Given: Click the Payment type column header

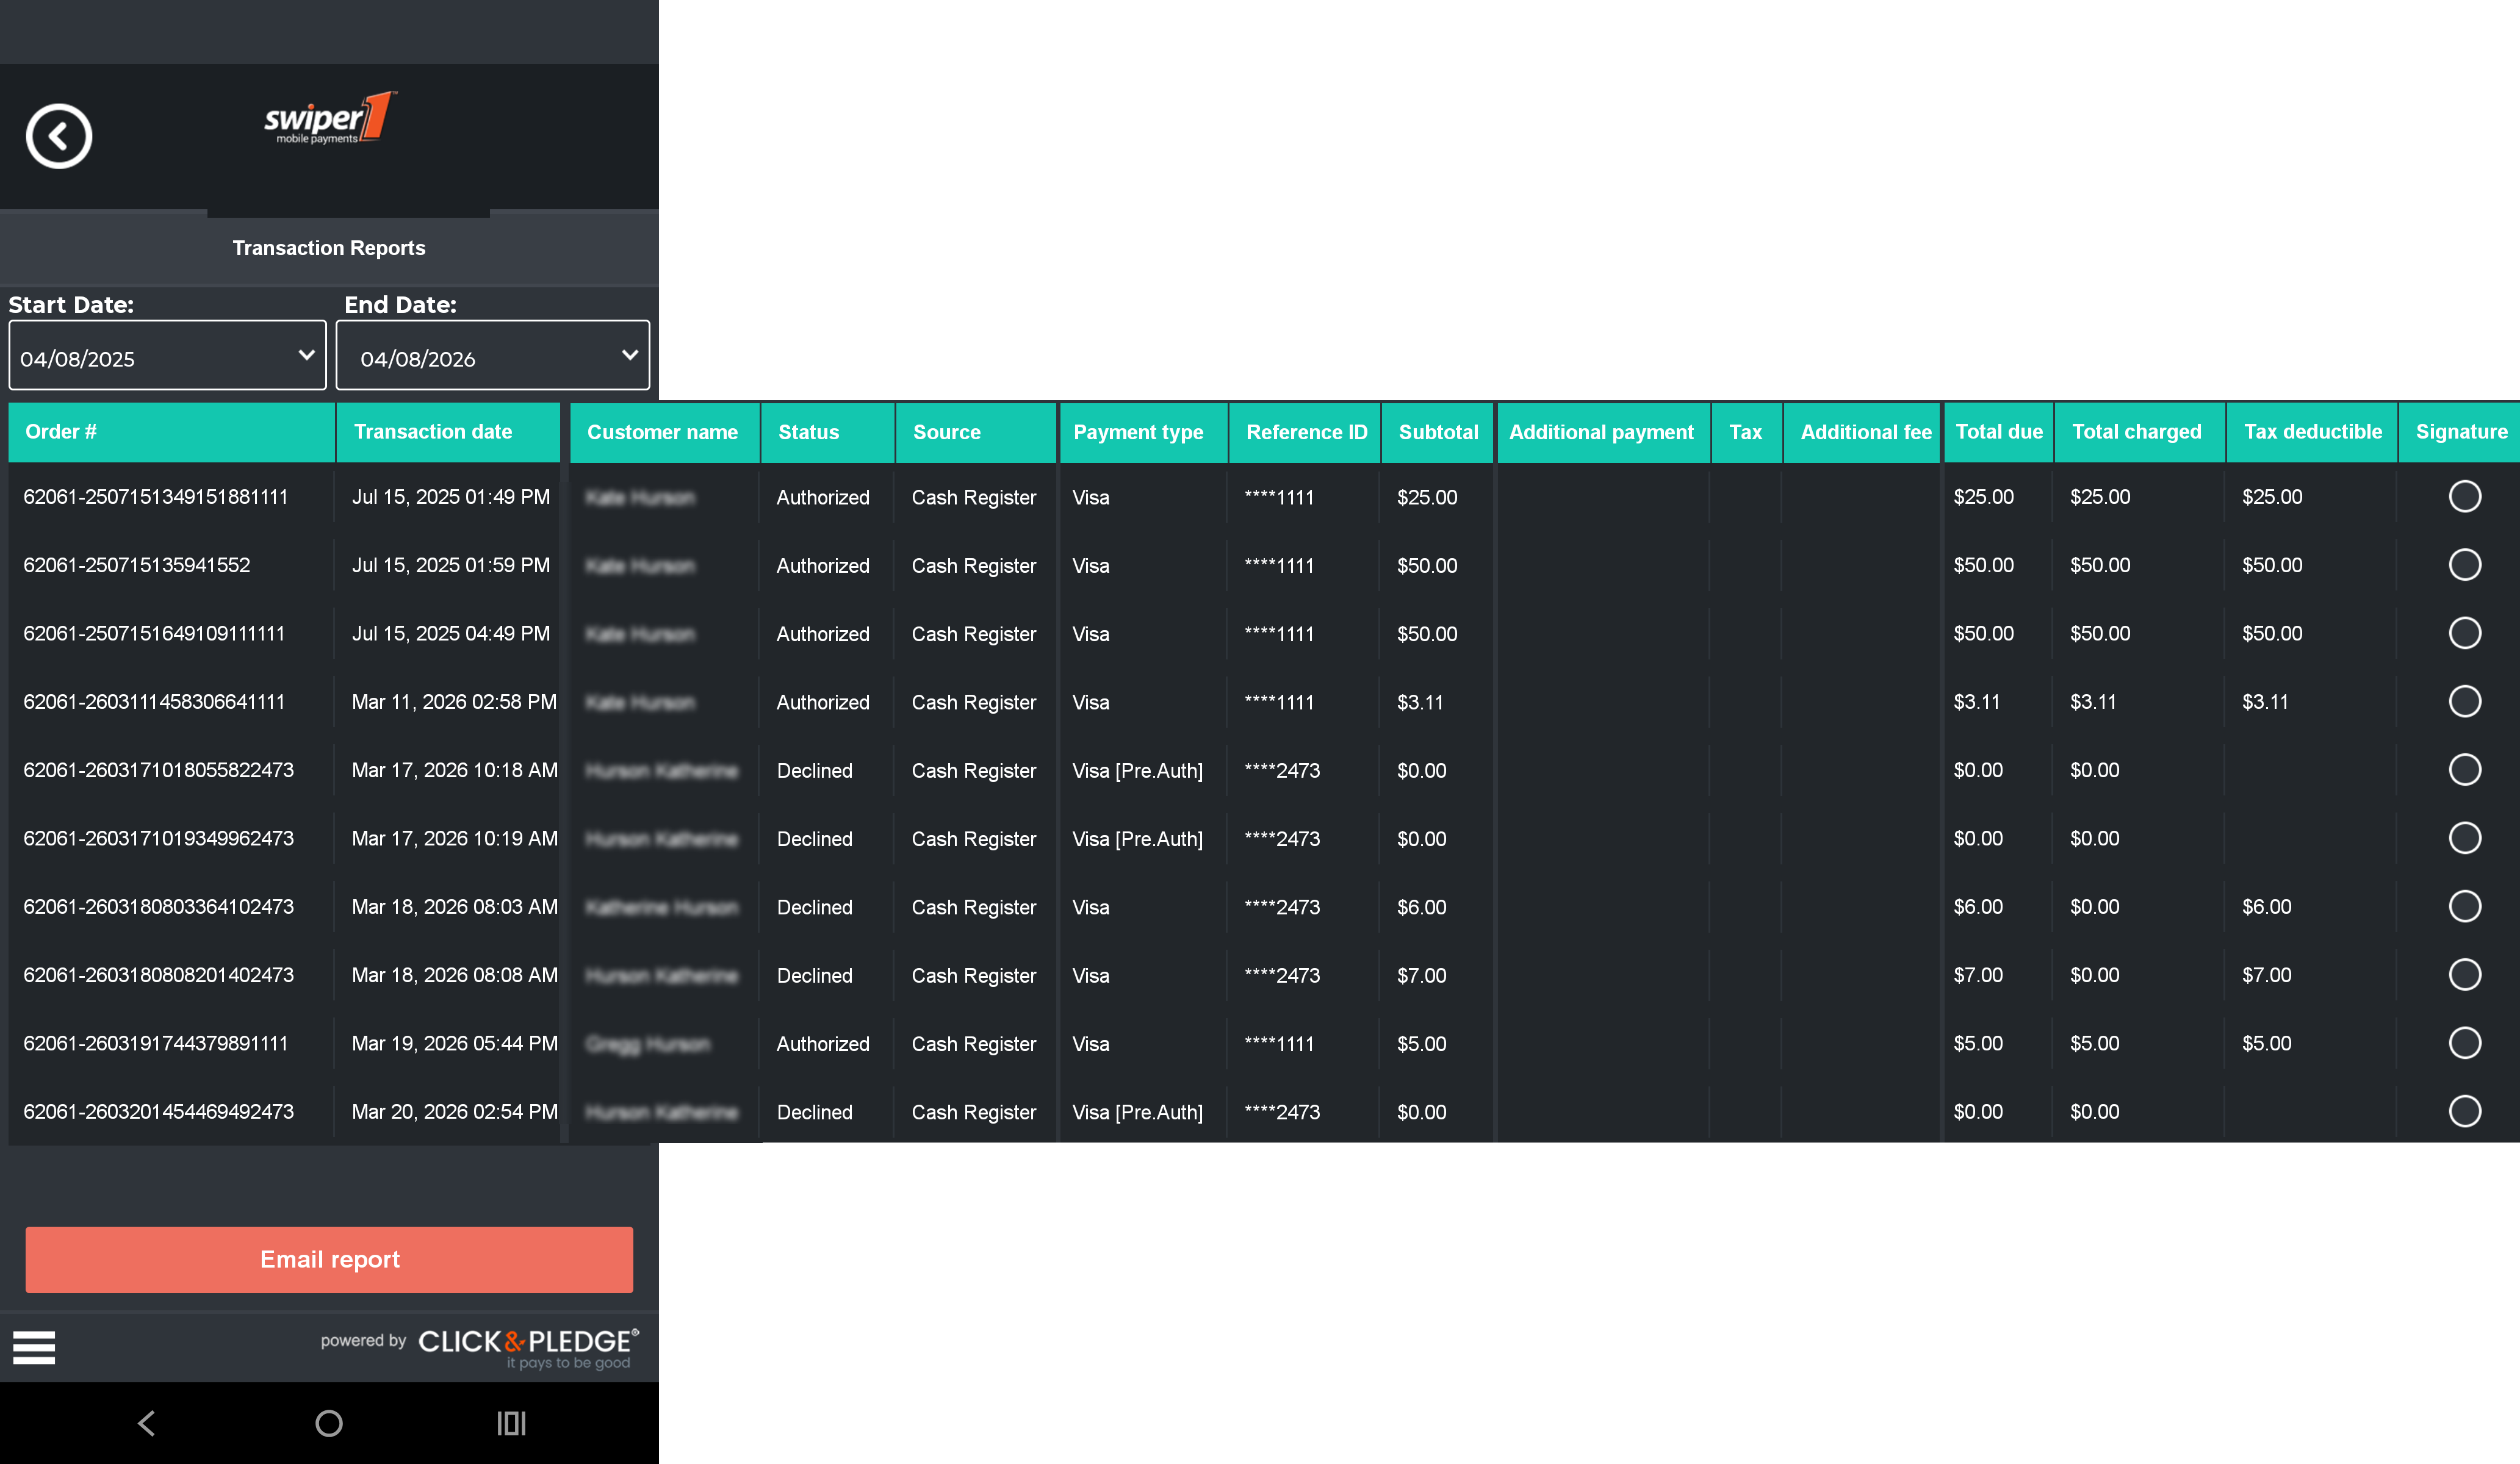Looking at the screenshot, I should tap(1143, 432).
